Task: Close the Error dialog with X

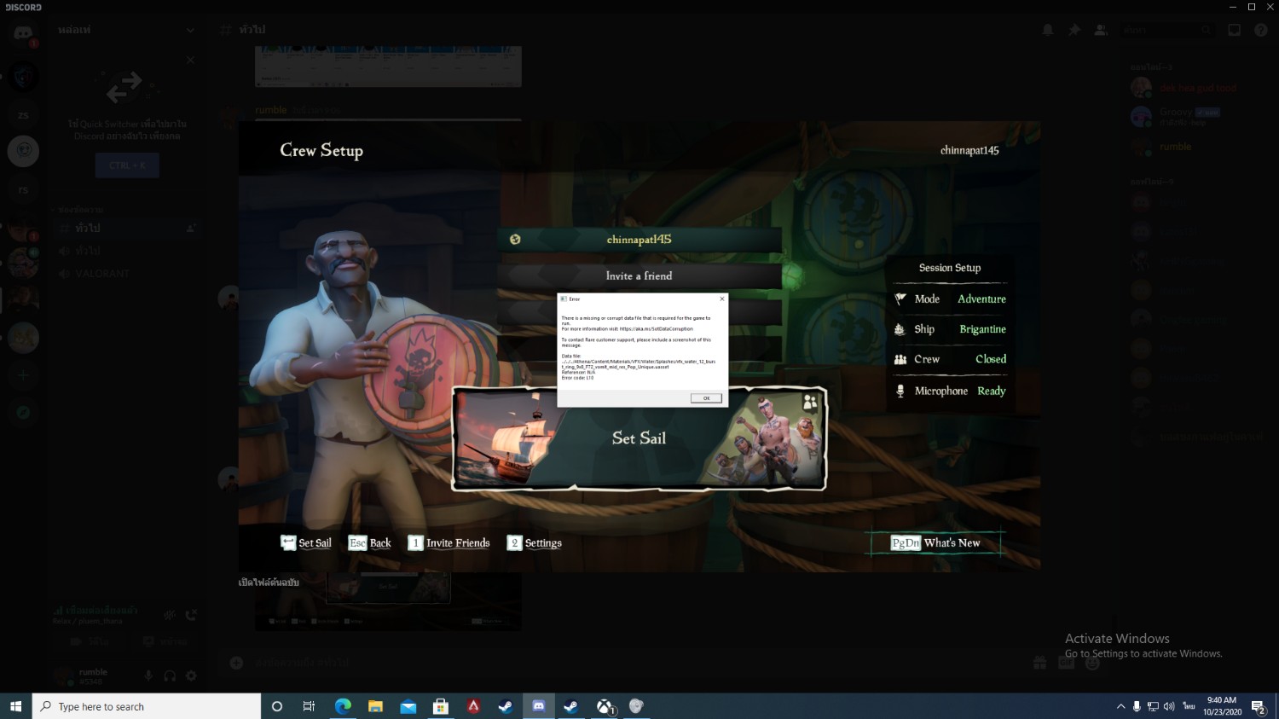Action: click(x=722, y=299)
